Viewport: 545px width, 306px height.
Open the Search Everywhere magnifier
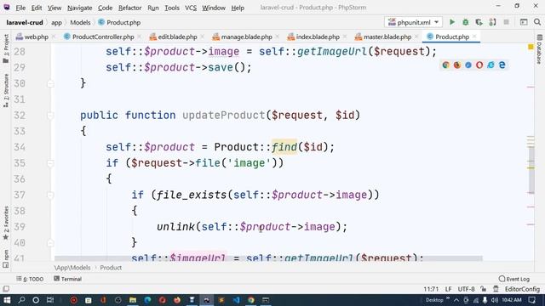pyautogui.click(x=537, y=22)
